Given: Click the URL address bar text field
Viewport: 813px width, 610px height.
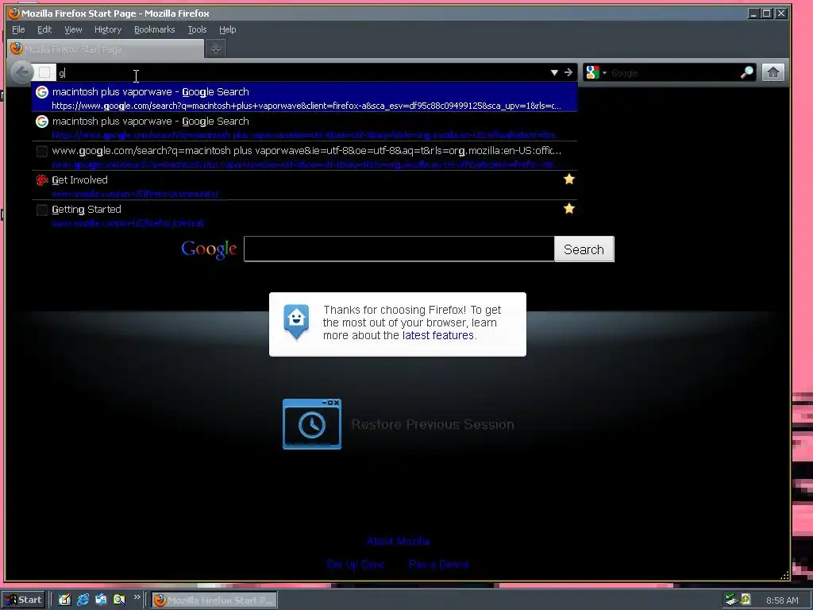Looking at the screenshot, I should coord(301,72).
